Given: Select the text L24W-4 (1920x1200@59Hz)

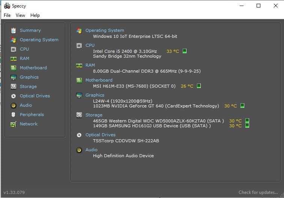Looking at the screenshot, I should 123,101.
